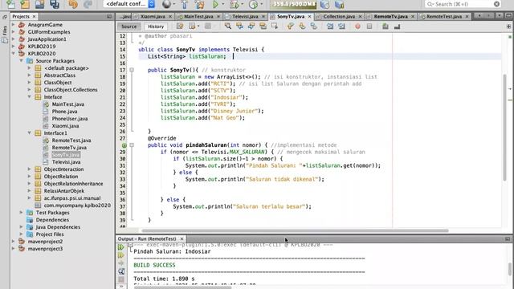The height and width of the screenshot is (289, 514).
Task: Click Find Previous Occurrence icon
Action: pyautogui.click(x=239, y=26)
